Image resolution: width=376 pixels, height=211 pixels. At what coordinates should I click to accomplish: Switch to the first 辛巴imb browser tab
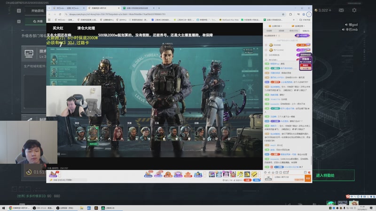(68, 8)
